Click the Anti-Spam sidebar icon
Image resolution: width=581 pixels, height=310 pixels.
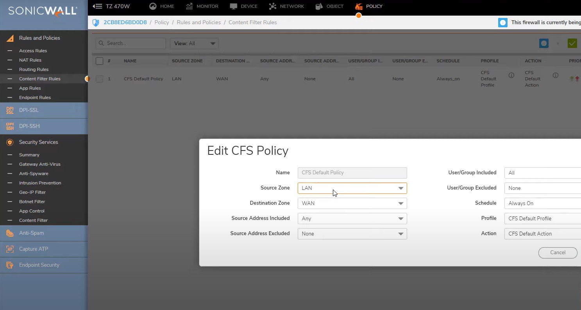[10, 233]
